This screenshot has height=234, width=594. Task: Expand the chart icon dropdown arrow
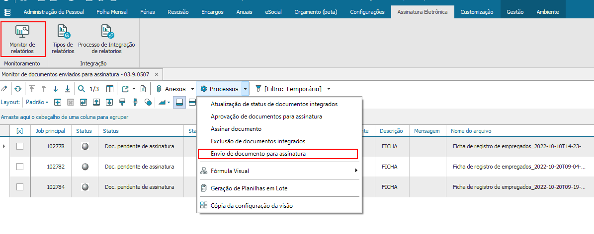click(x=169, y=102)
